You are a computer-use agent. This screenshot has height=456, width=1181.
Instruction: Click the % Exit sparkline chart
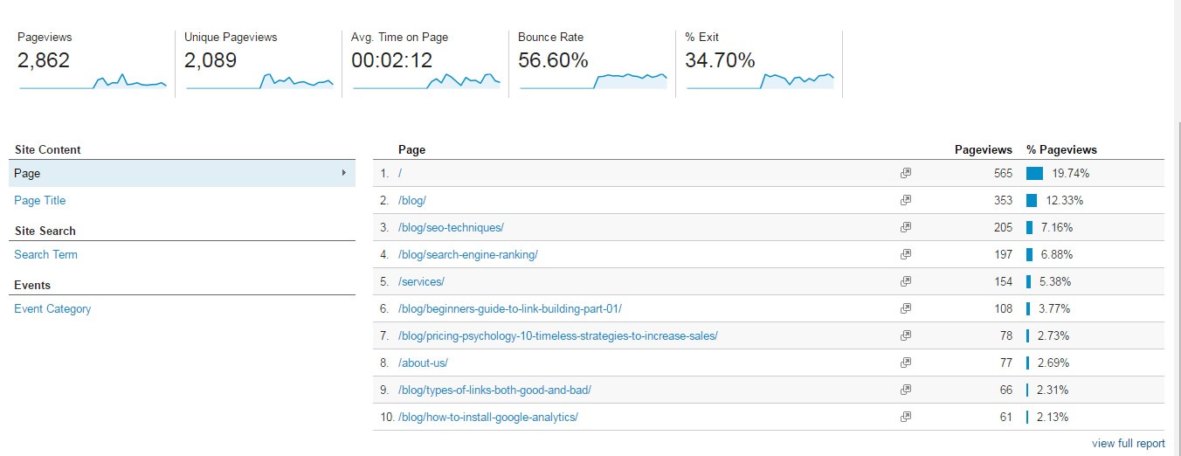click(x=760, y=81)
